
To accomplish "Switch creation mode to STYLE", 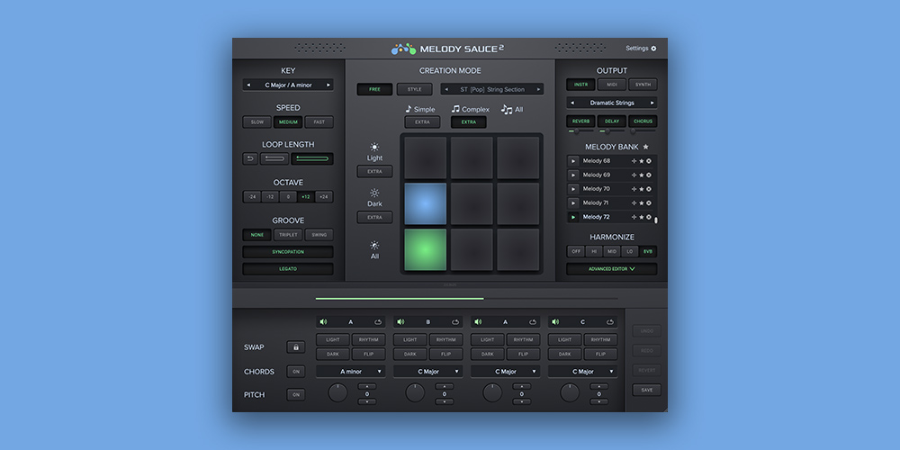I will [x=414, y=89].
